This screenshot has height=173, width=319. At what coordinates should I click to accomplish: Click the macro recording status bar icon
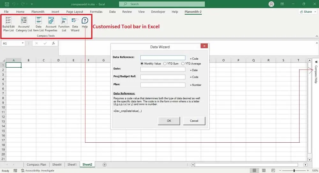pos(15,170)
